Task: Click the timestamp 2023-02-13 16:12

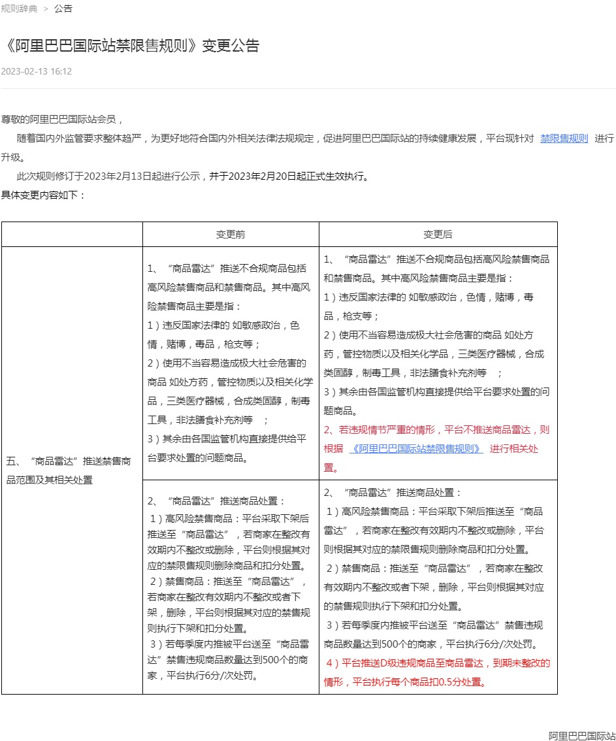Action: pyautogui.click(x=37, y=71)
